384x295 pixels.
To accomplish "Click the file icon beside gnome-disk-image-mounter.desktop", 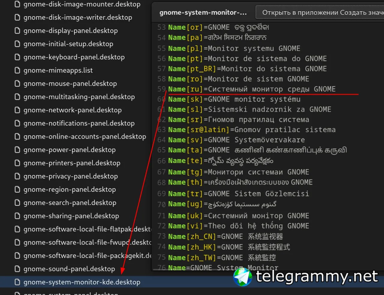I will pyautogui.click(x=17, y=4).
